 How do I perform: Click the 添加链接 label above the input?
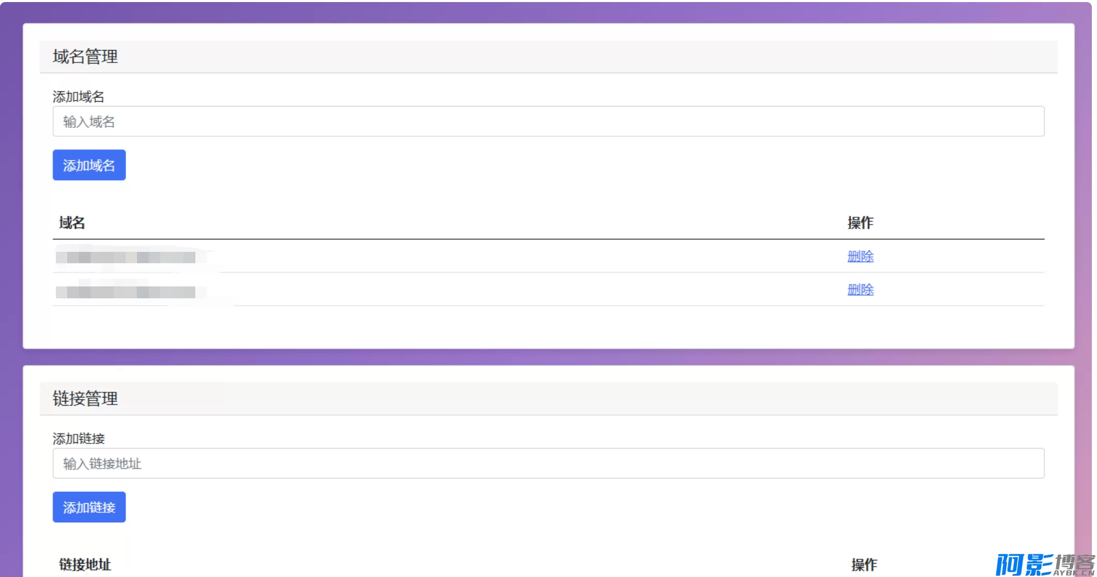(x=79, y=439)
